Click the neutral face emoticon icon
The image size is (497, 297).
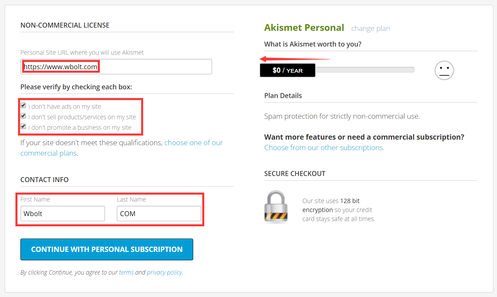point(444,70)
